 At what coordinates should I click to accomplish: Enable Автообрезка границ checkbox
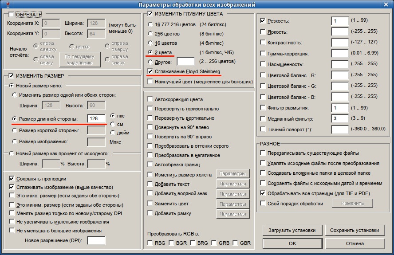[150, 164]
